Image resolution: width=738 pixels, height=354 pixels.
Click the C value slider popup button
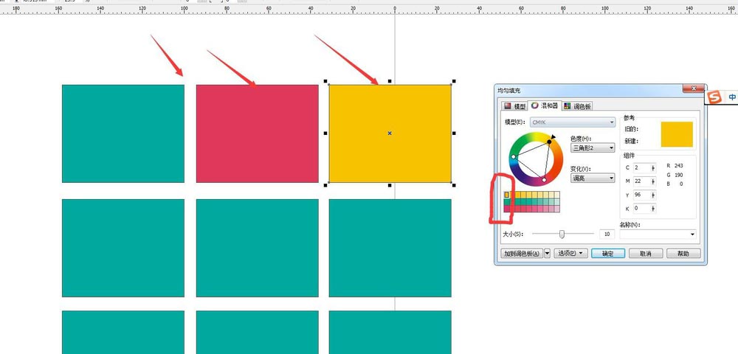[x=653, y=168]
